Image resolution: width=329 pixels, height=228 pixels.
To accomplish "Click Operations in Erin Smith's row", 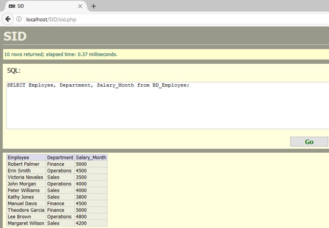I will point(60,171).
